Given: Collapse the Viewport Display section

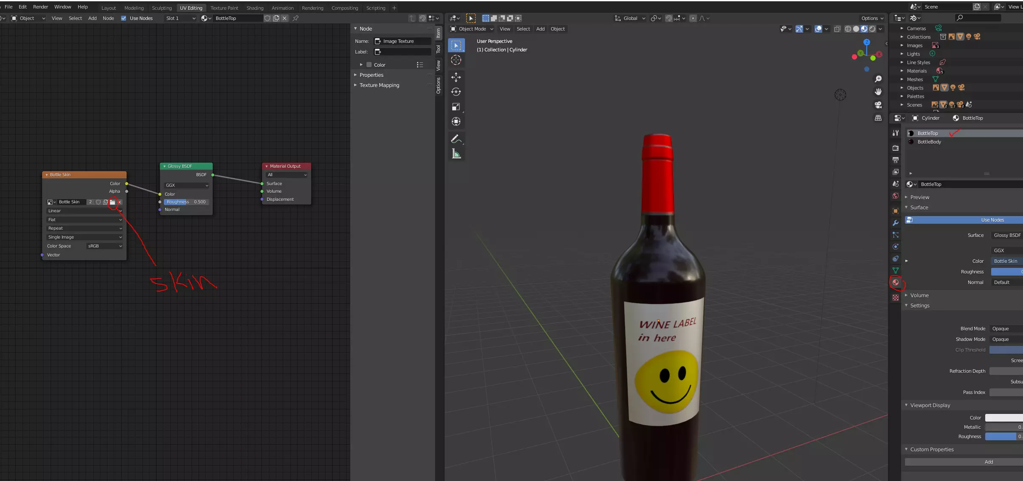Looking at the screenshot, I should 930,405.
